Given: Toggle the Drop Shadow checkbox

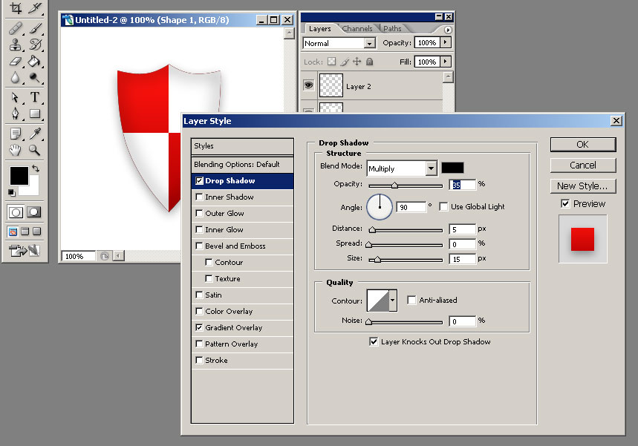Looking at the screenshot, I should (199, 180).
